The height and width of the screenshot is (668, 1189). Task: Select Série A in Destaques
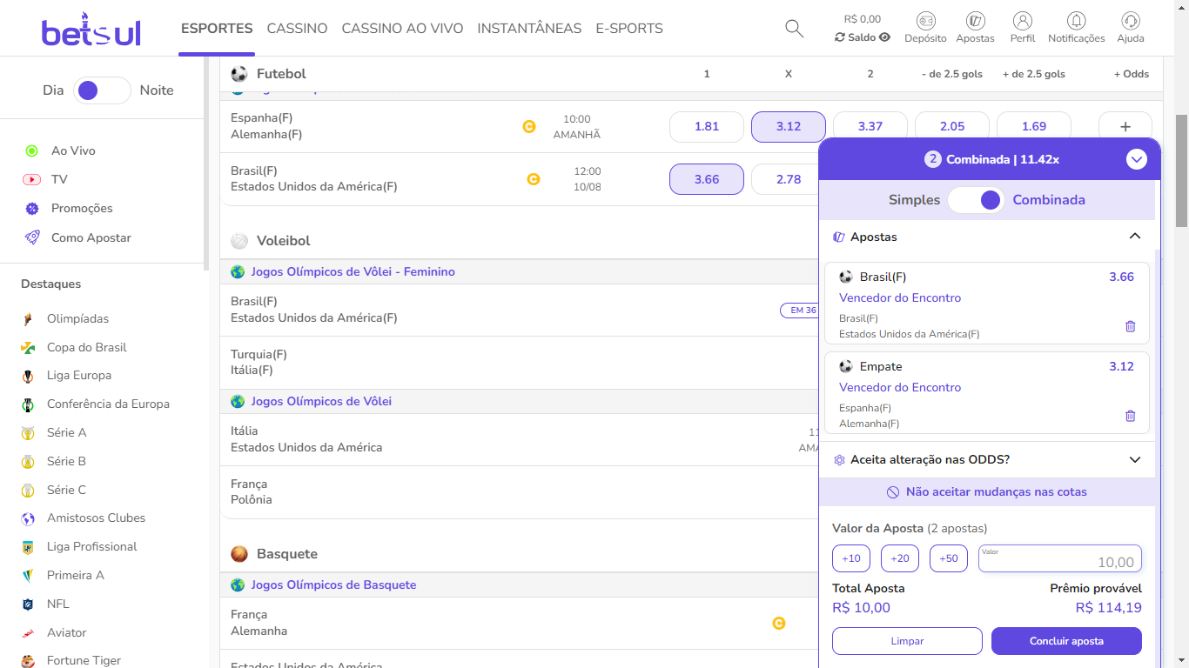(x=66, y=432)
